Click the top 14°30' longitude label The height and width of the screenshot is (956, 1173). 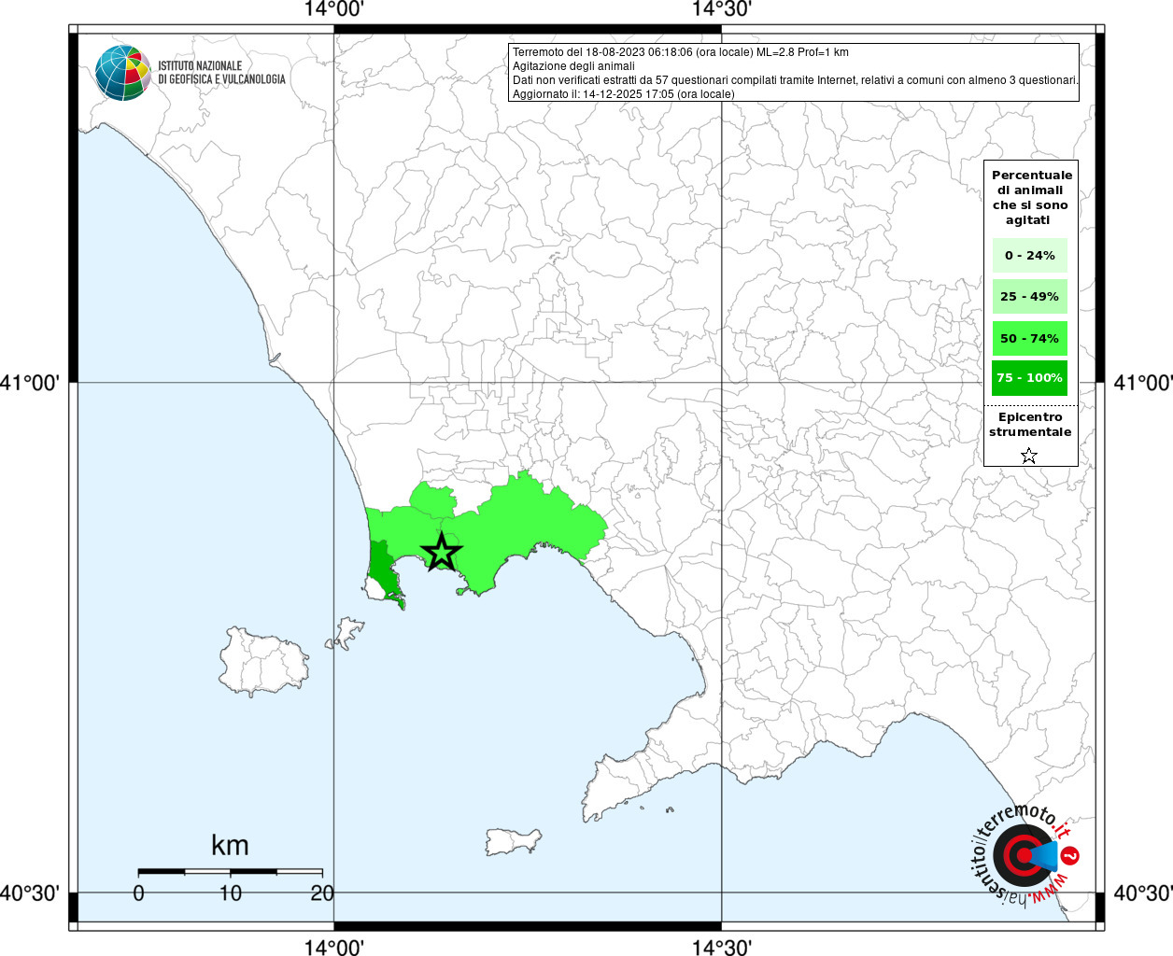[721, 9]
